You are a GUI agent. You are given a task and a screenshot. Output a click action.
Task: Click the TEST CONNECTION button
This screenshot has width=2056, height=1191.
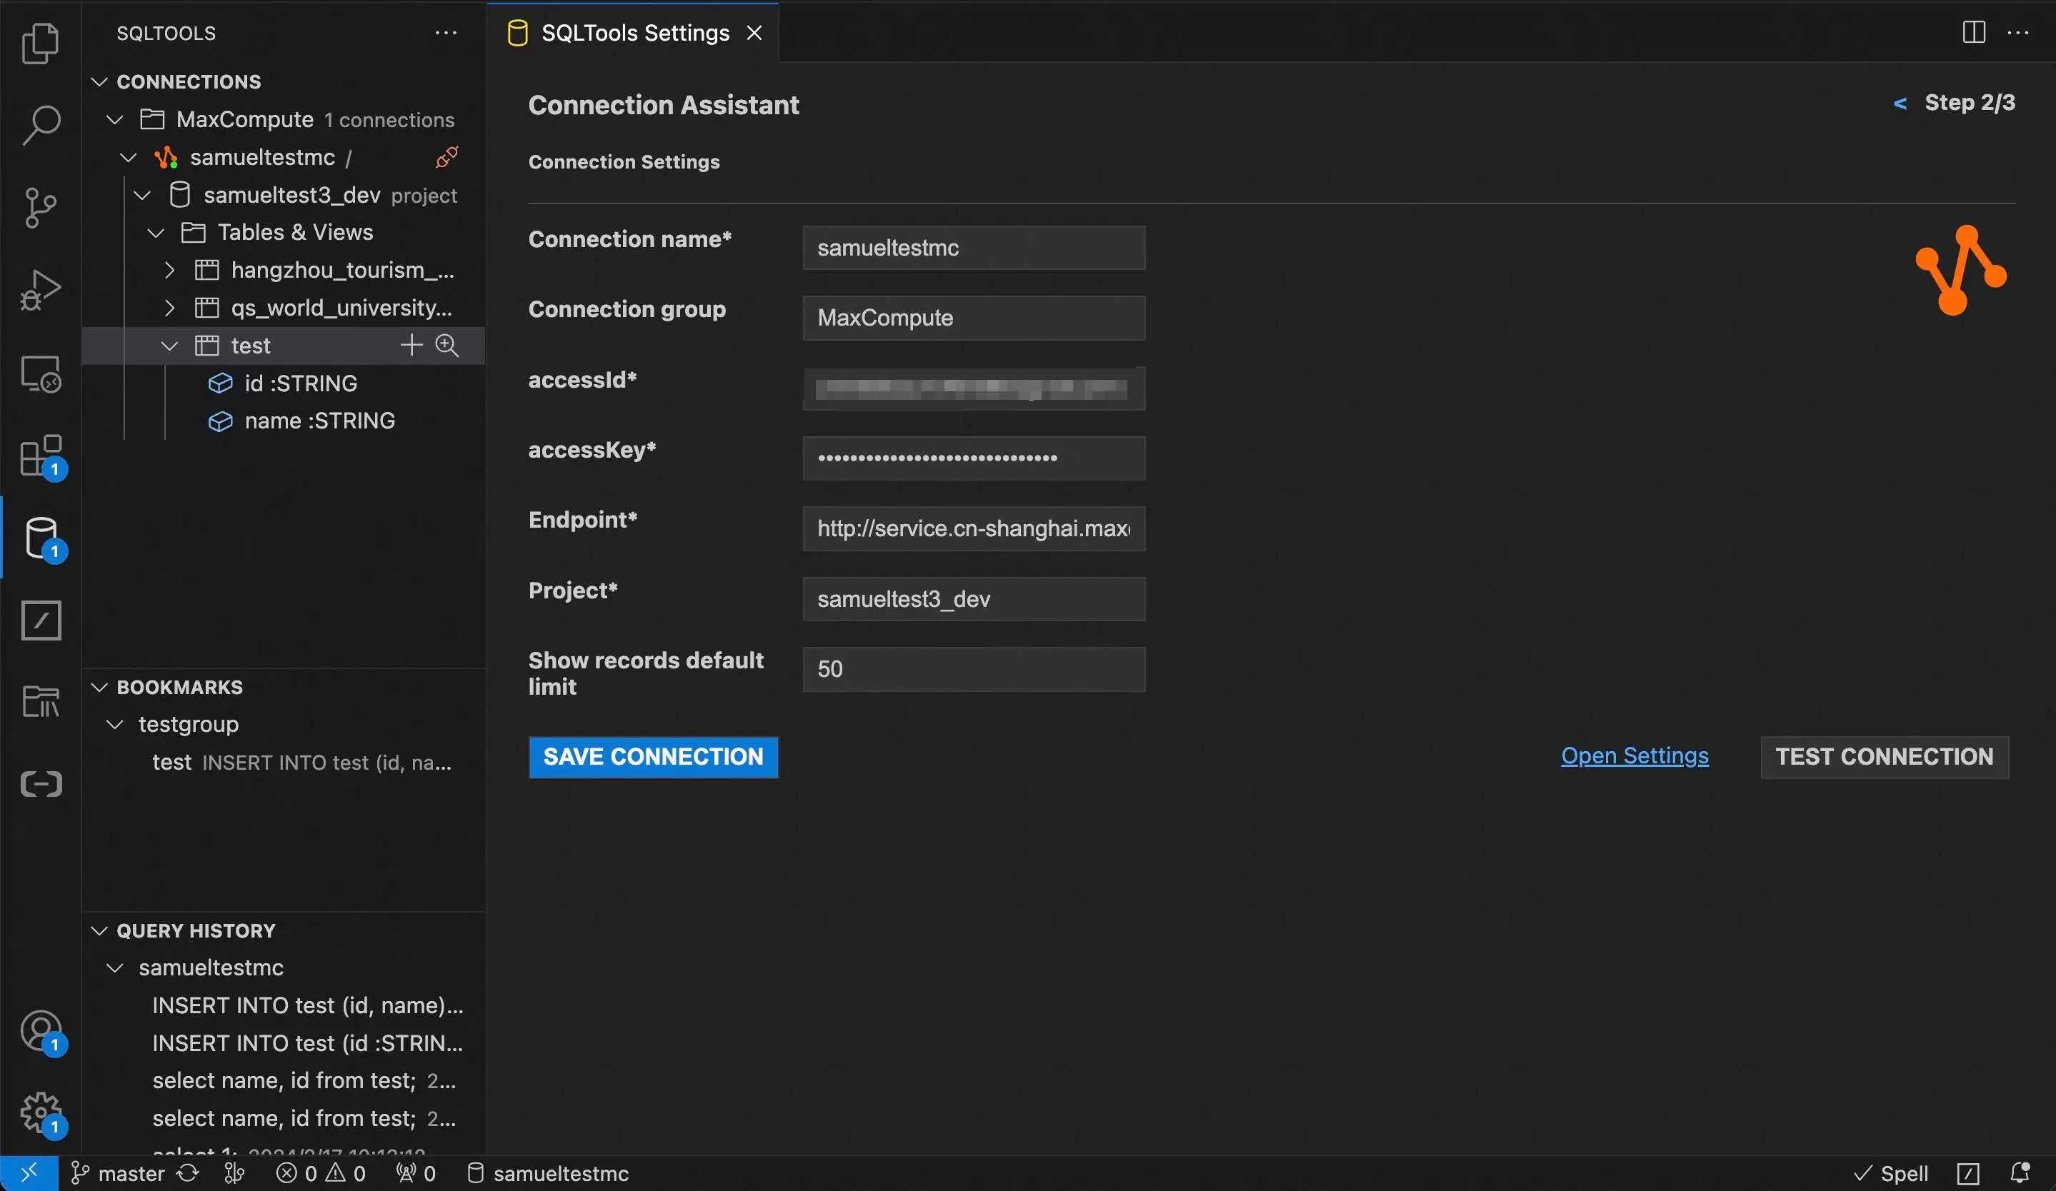1883,756
